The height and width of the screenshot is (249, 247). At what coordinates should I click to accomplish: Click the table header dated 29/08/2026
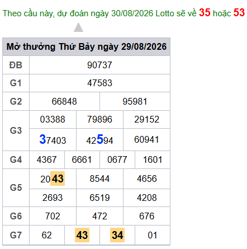pyautogui.click(x=87, y=46)
